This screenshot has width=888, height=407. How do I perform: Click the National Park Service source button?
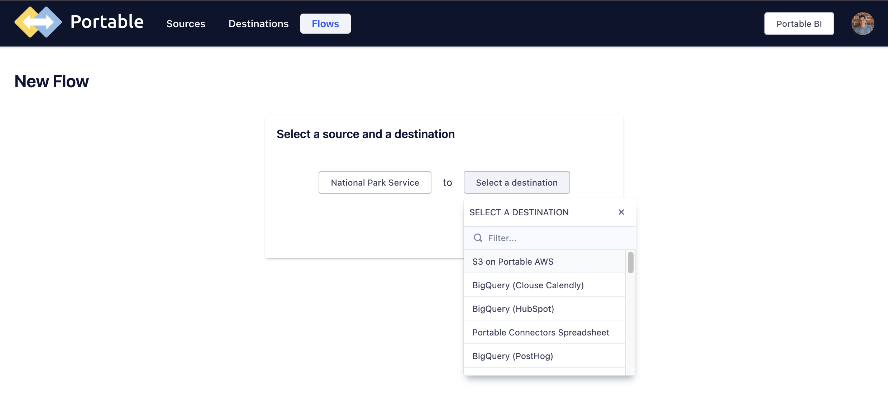pyautogui.click(x=375, y=182)
